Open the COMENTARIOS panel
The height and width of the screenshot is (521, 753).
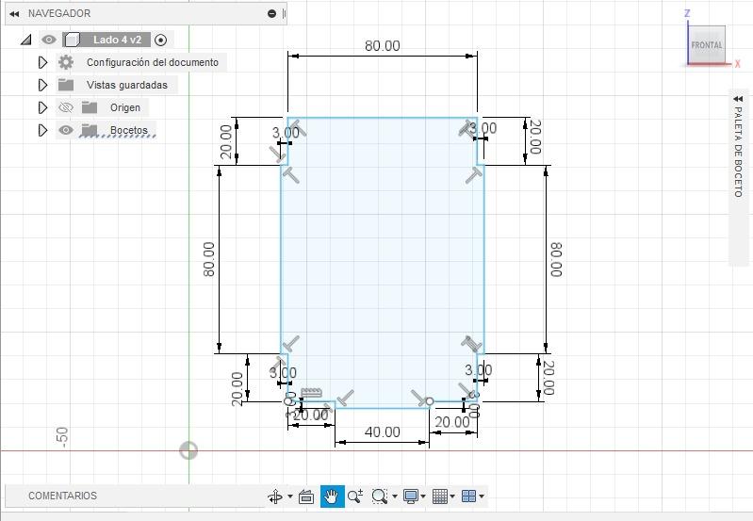point(62,496)
